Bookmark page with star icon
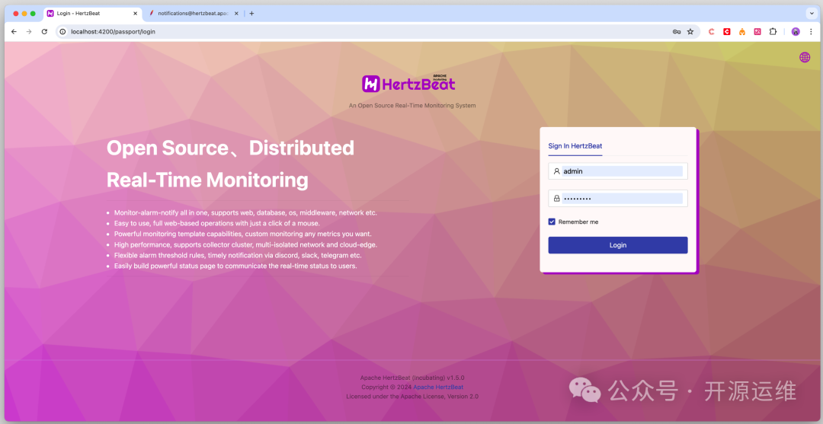The width and height of the screenshot is (823, 424). pos(690,31)
